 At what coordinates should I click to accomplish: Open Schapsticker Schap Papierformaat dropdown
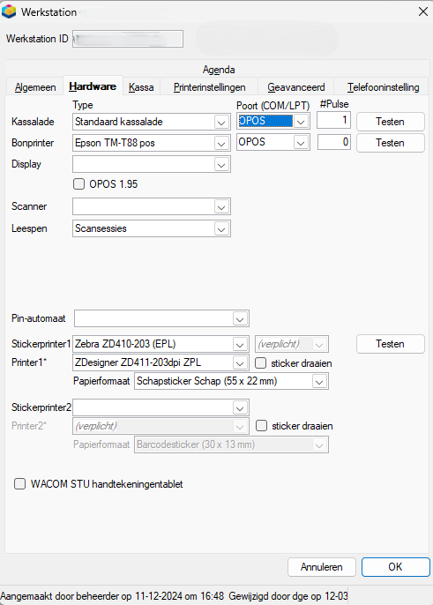318,382
